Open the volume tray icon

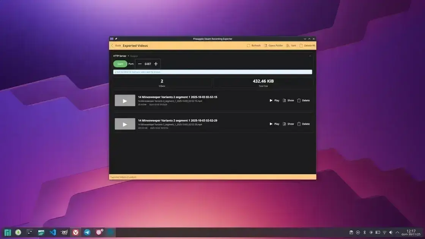click(x=391, y=233)
